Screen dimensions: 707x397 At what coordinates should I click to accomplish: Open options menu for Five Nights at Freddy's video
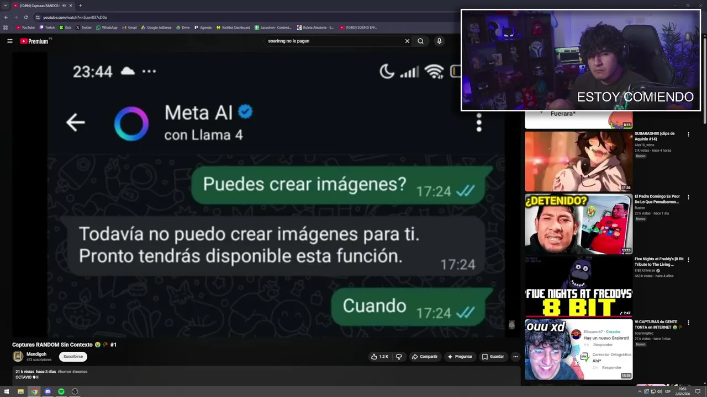click(x=688, y=260)
